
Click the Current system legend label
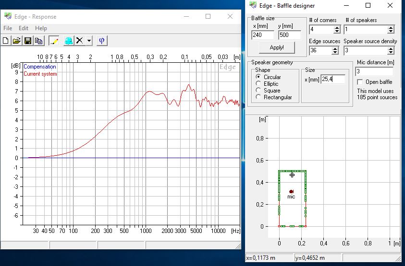(40, 74)
